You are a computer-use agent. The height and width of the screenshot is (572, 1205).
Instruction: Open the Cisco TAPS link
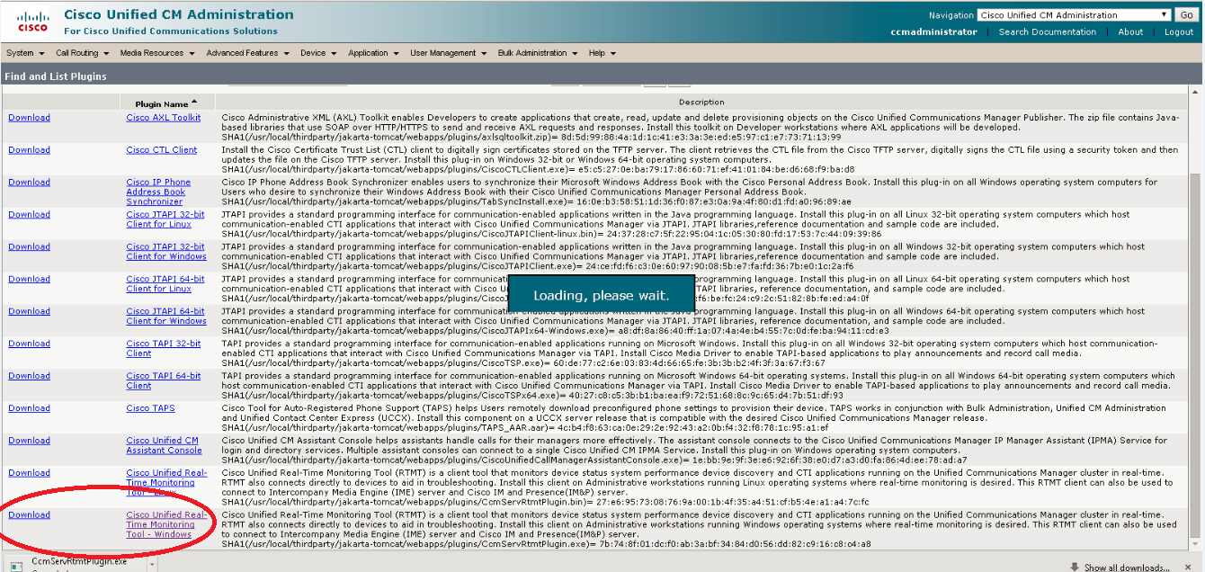click(151, 409)
